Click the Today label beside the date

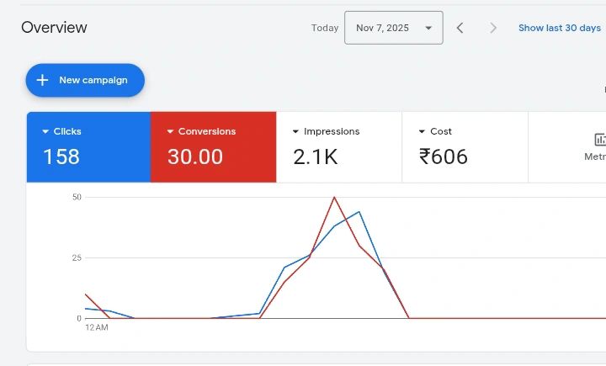pyautogui.click(x=325, y=28)
